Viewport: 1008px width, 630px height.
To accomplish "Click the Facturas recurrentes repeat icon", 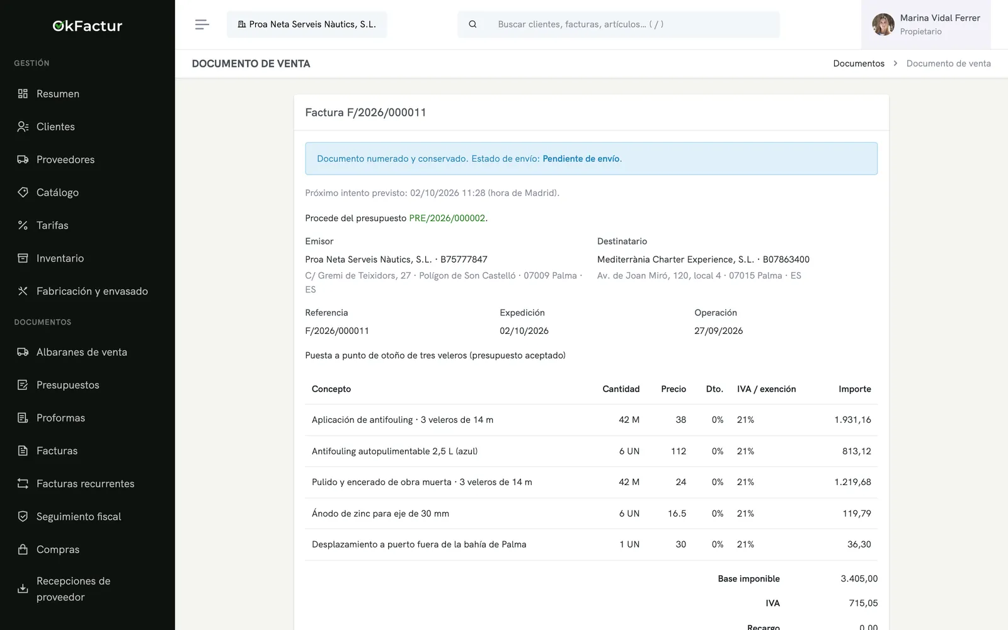I will click(23, 484).
